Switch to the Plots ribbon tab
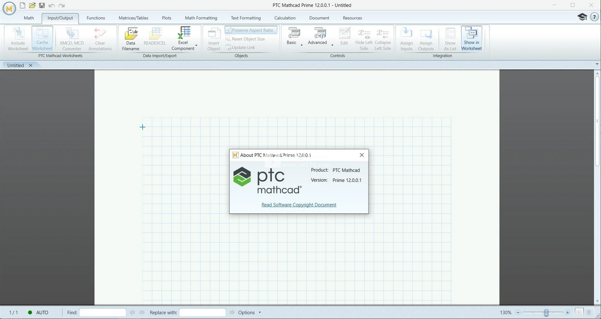 click(x=167, y=18)
